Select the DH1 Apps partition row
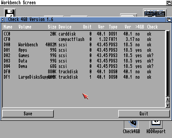Viewport: 172px width, 138px height. (x=81, y=50)
